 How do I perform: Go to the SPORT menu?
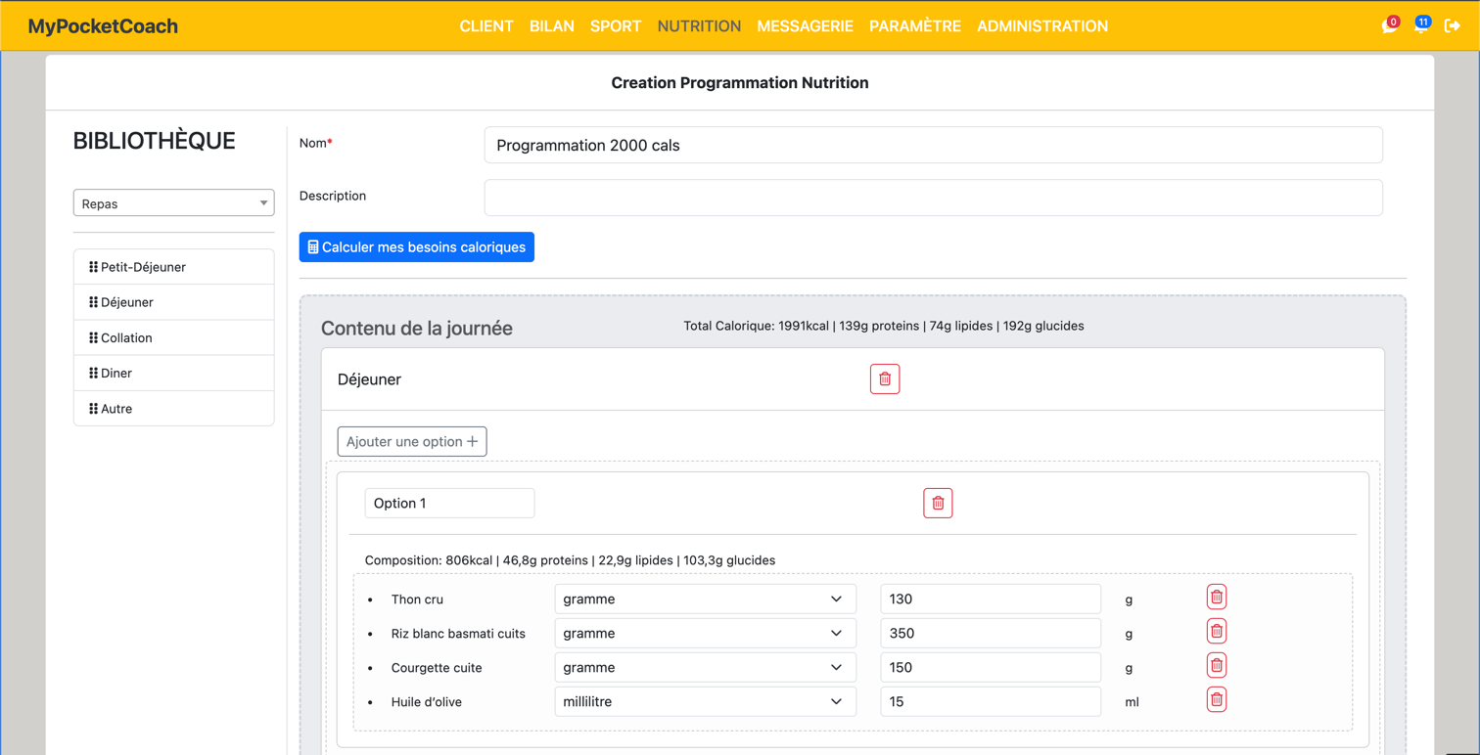615,26
